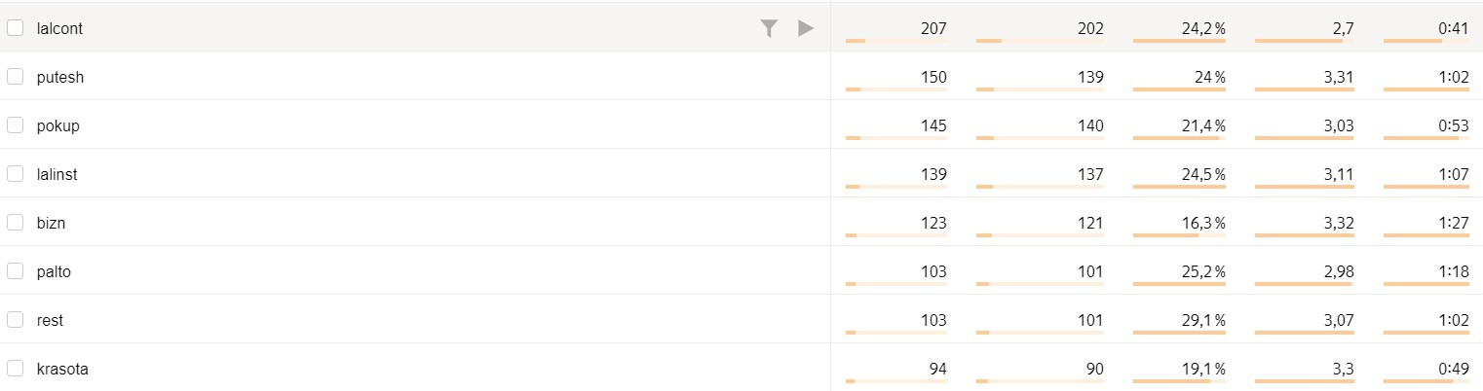This screenshot has width=1483, height=391.
Task: Select the putesh row checkbox
Action: click(15, 77)
